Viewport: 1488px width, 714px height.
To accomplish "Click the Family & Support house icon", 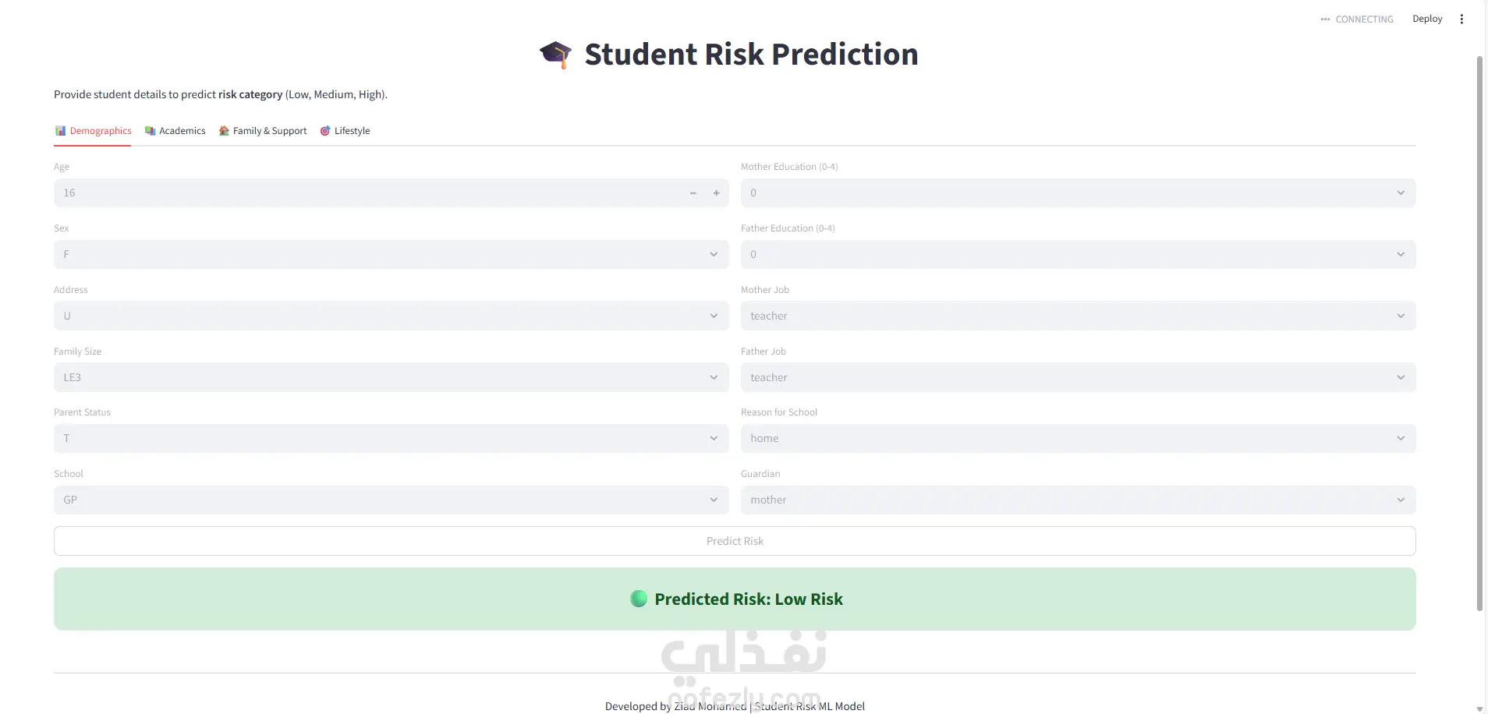I will (x=224, y=131).
